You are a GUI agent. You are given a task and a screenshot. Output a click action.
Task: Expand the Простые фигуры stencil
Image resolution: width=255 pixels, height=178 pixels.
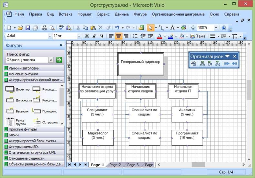pos(34,129)
